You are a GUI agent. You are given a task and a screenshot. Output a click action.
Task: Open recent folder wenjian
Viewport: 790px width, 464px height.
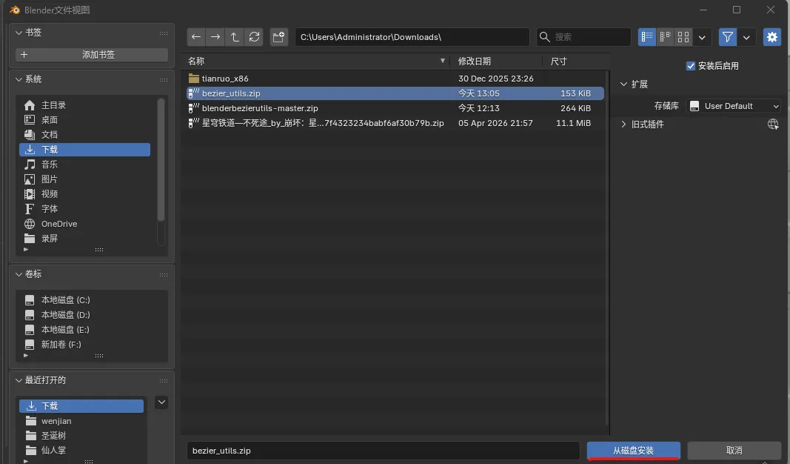(81, 420)
